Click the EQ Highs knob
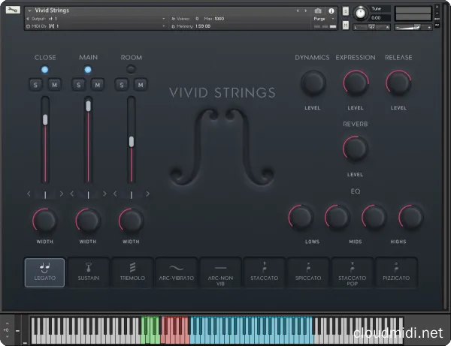451x346 pixels. (x=410, y=217)
